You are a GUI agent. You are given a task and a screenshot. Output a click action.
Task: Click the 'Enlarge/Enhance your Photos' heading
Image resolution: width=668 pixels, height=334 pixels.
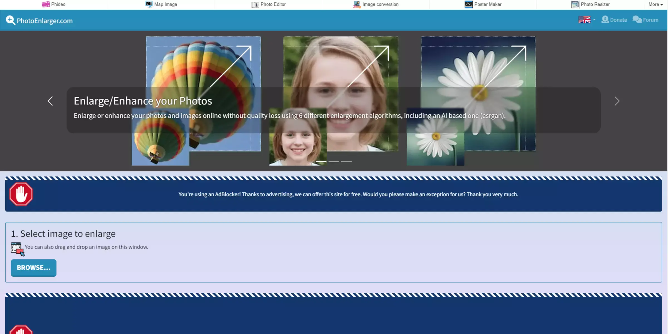(x=143, y=101)
